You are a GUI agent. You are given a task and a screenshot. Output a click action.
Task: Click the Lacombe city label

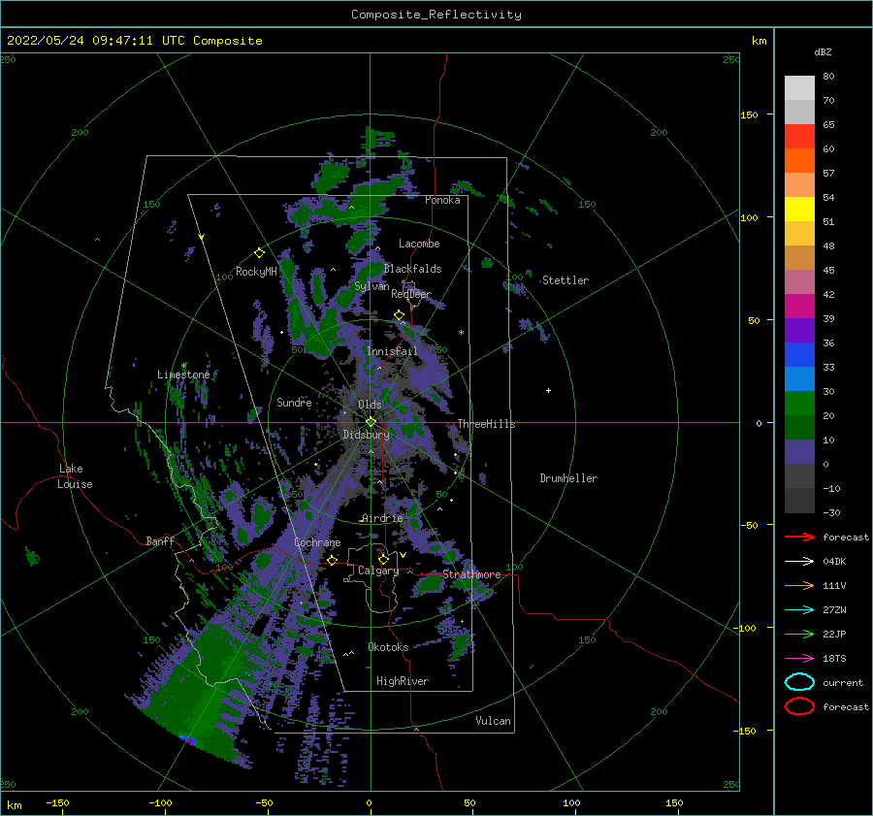tap(419, 244)
